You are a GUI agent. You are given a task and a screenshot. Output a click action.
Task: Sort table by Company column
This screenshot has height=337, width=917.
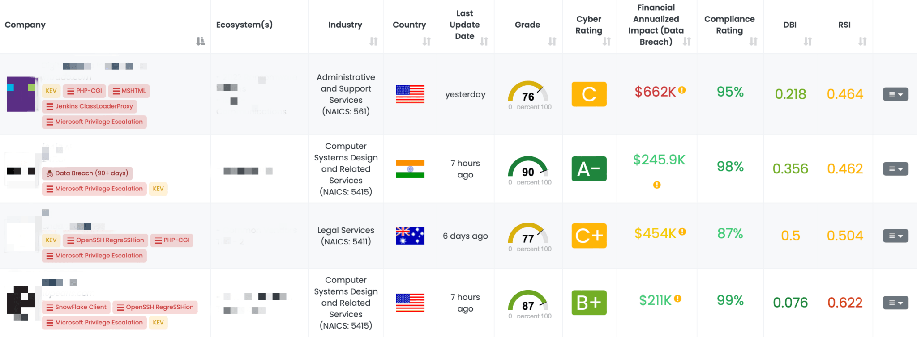tap(200, 41)
